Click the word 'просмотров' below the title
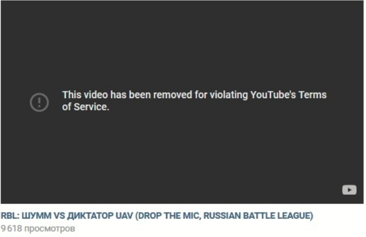The height and width of the screenshot is (237, 366). click(50, 229)
